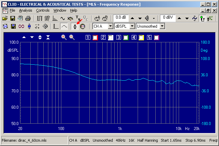219x146 pixels.
Task: Open the CH A channel dropdown
Action: [110, 26]
